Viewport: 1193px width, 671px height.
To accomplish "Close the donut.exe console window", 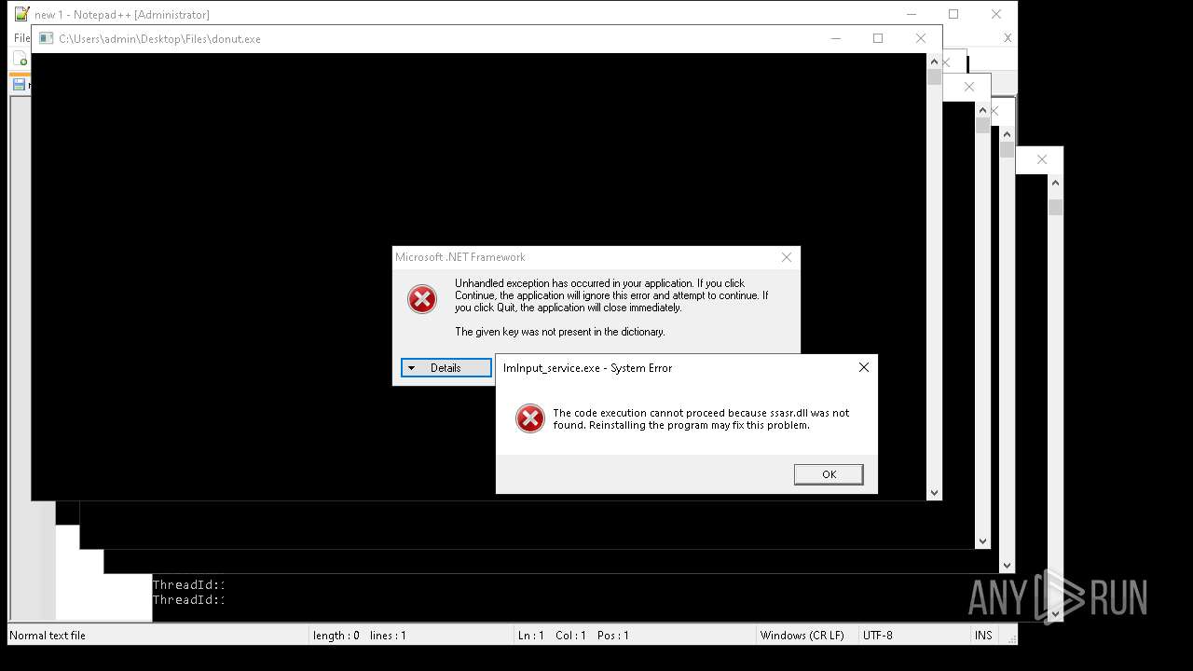I will [x=921, y=38].
